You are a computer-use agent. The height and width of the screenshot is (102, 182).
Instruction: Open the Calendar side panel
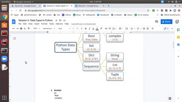(178, 30)
